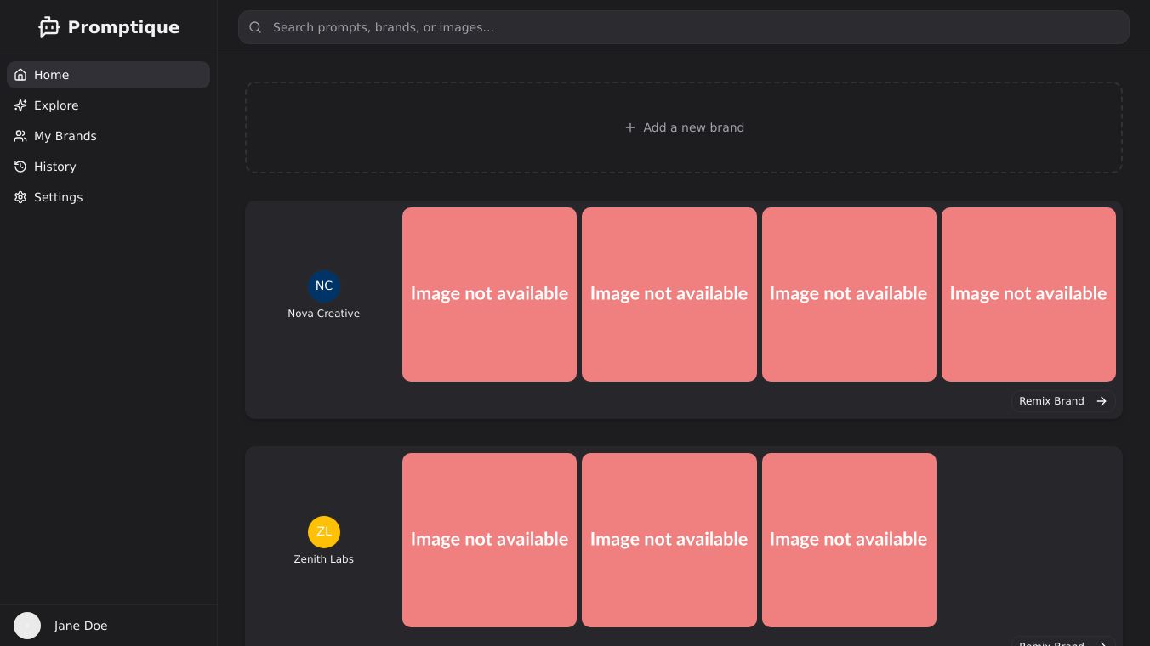Image resolution: width=1150 pixels, height=646 pixels.
Task: Click the search magnifier icon
Action: tap(255, 27)
